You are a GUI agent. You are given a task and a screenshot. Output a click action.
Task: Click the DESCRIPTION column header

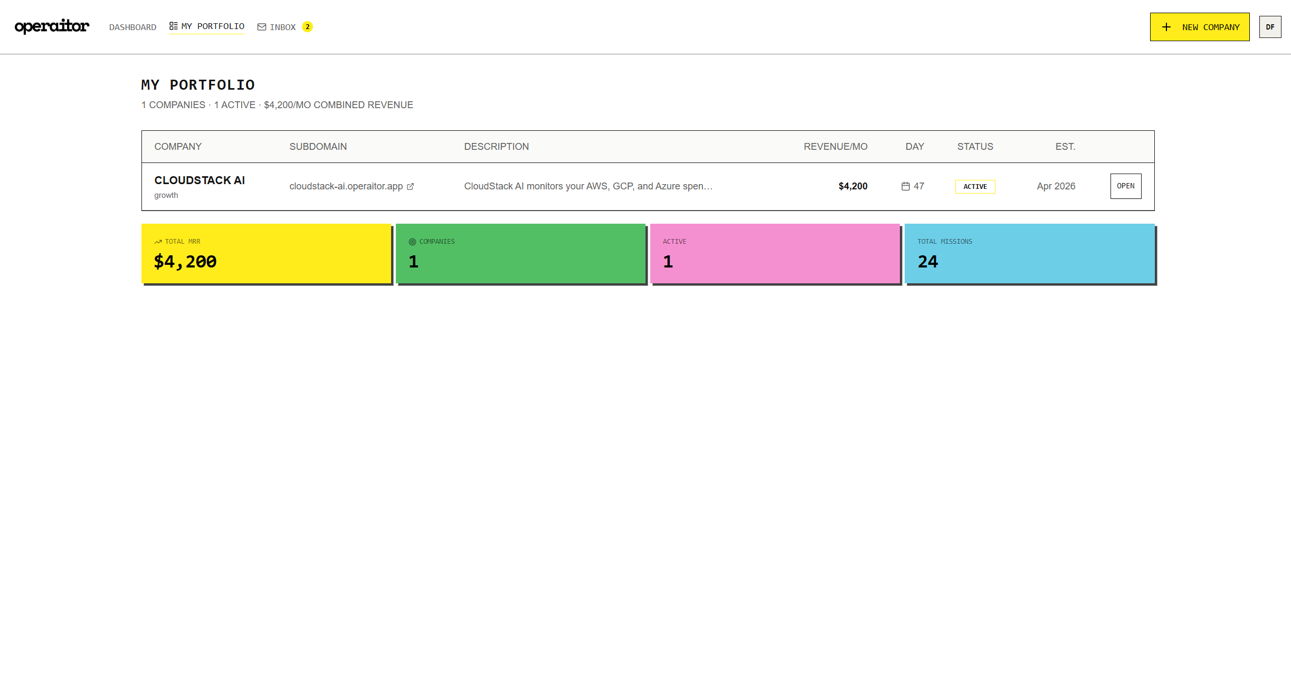tap(496, 147)
